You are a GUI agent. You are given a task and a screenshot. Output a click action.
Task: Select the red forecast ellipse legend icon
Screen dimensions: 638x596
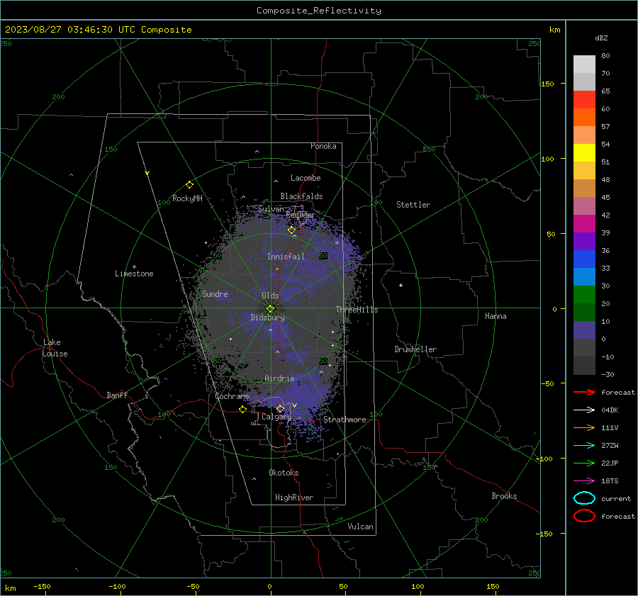point(584,516)
